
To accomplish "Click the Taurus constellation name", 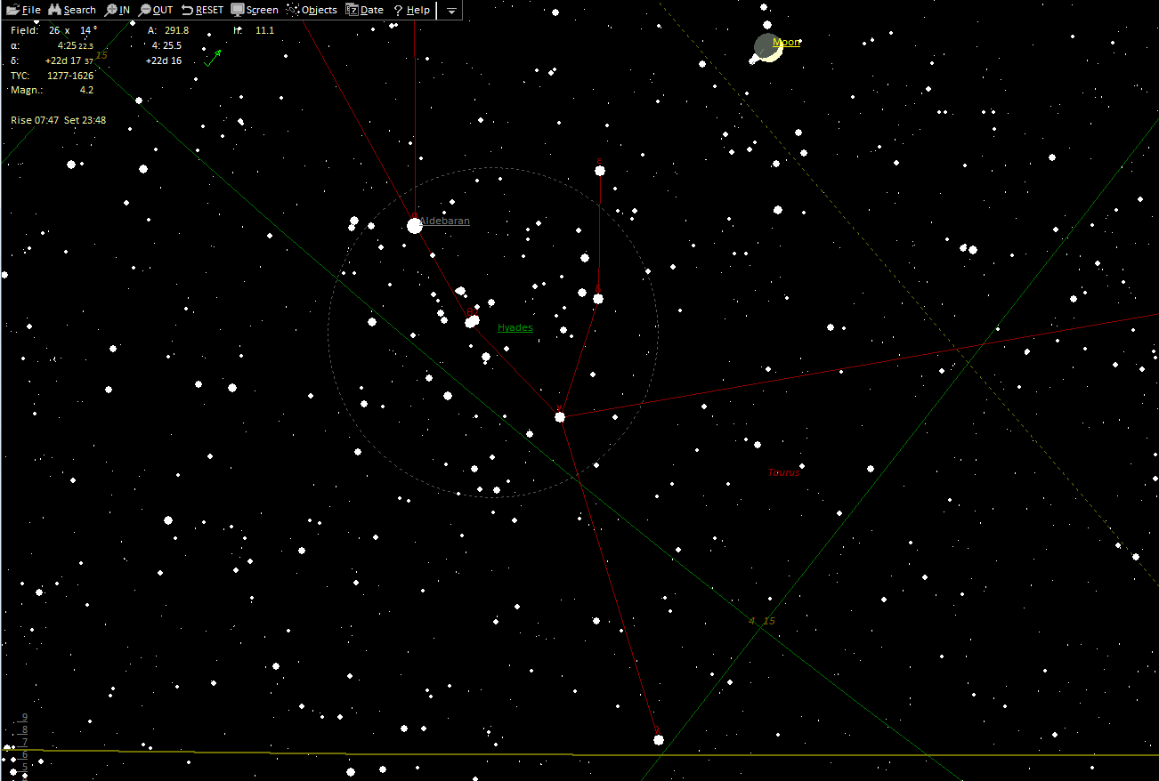I will [783, 472].
